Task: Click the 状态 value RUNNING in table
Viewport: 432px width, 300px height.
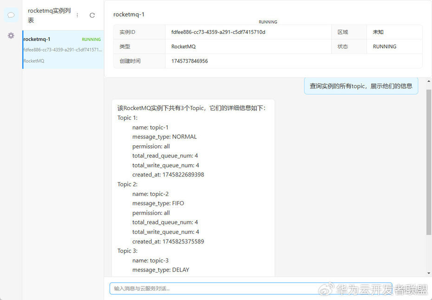Action: (385, 46)
